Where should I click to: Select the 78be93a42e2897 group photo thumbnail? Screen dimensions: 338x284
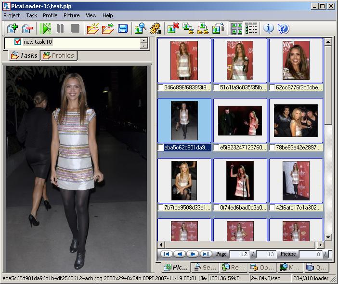[x=296, y=121]
